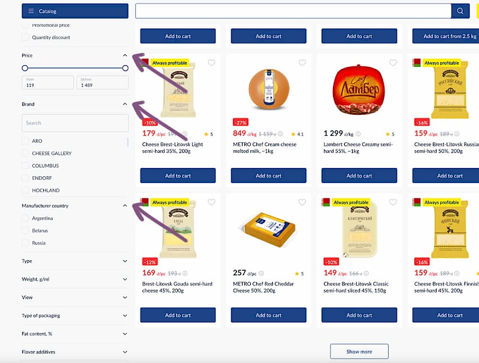The height and width of the screenshot is (363, 479).
Task: Click the right price slider handle
Action: point(125,68)
